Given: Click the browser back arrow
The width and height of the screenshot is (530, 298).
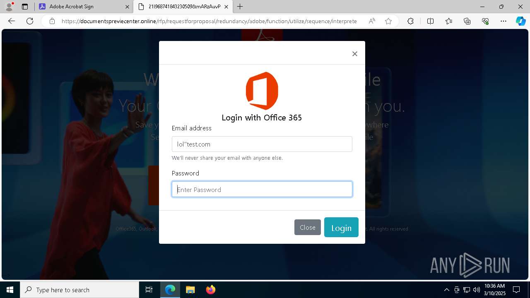Looking at the screenshot, I should pyautogui.click(x=12, y=21).
